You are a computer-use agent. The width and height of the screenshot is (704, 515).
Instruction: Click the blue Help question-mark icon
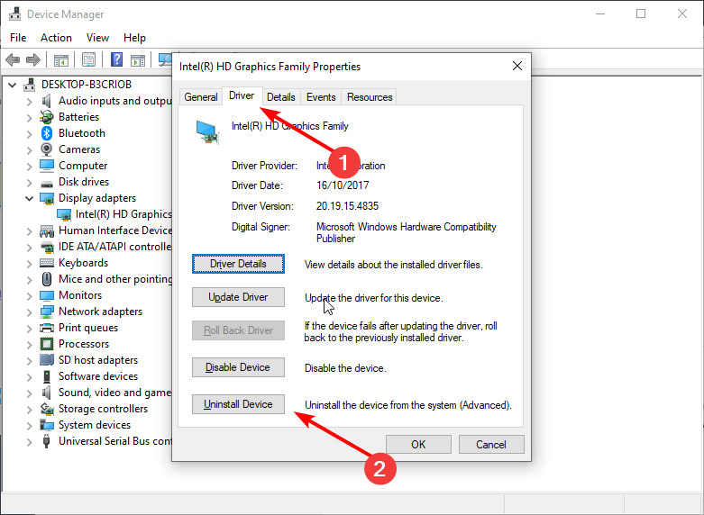coord(117,59)
